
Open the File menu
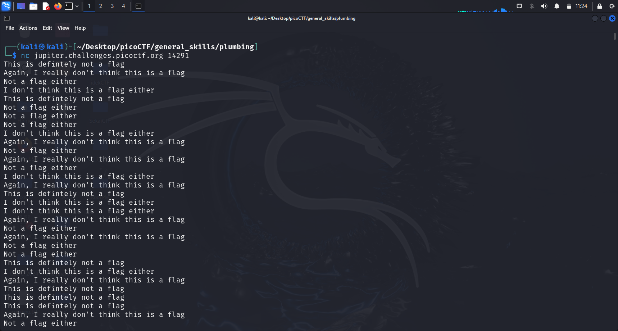(x=10, y=28)
